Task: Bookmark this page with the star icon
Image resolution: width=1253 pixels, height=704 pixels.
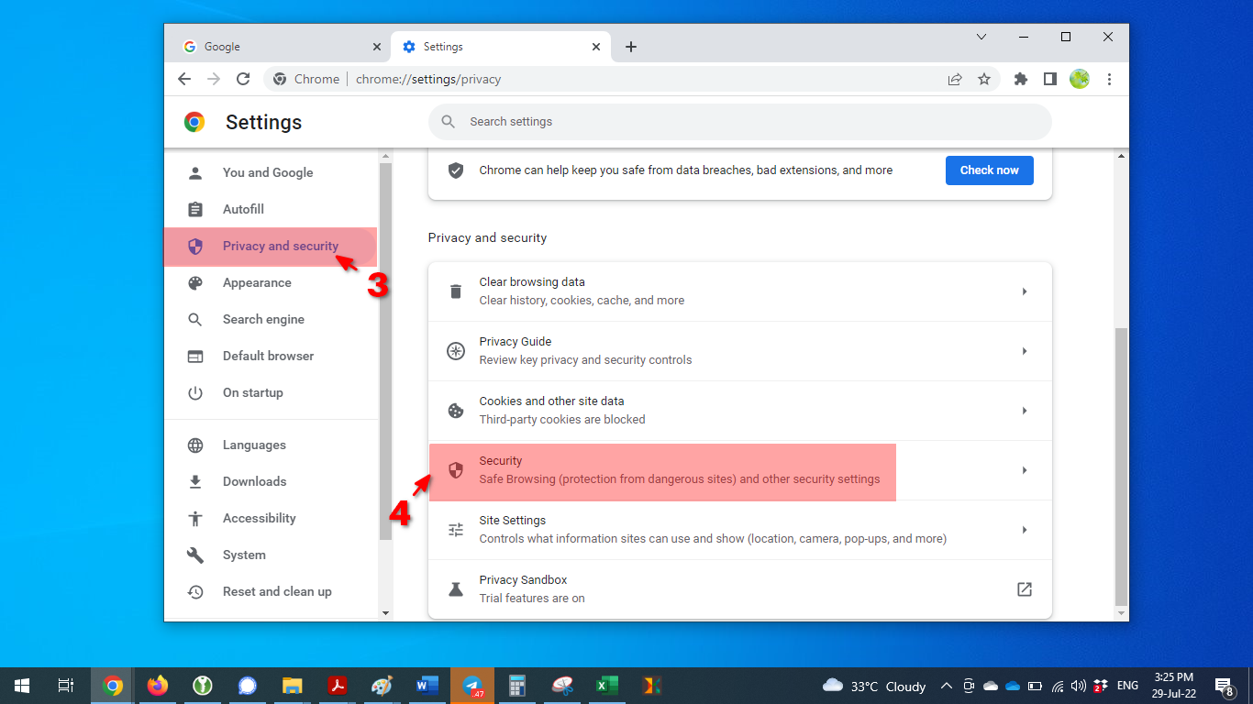Action: coord(984,79)
